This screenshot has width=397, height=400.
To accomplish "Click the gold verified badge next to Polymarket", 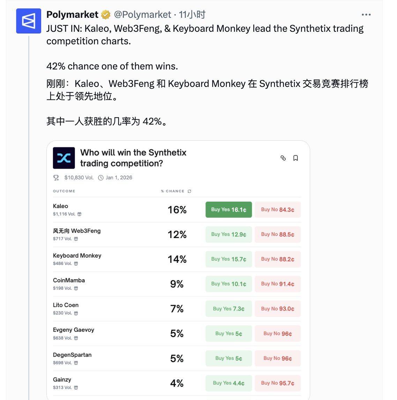I will click(106, 15).
